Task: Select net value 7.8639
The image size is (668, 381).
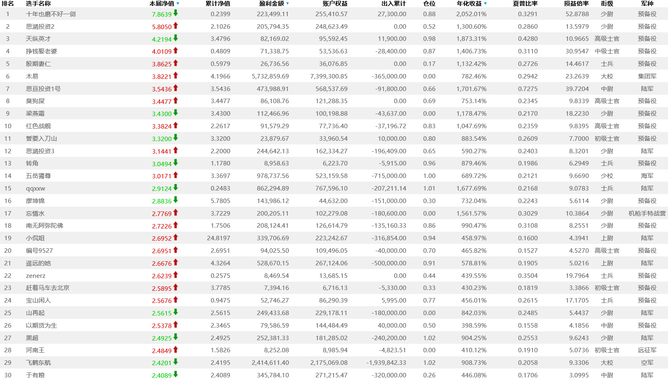Action: pyautogui.click(x=162, y=14)
